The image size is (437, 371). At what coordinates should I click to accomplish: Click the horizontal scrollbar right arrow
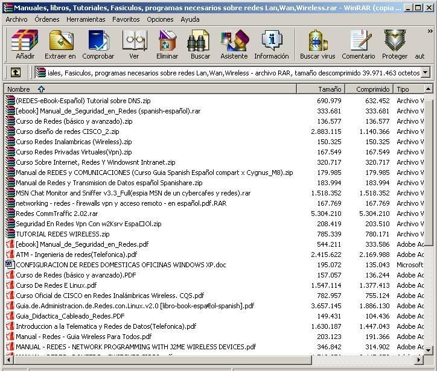[419, 360]
